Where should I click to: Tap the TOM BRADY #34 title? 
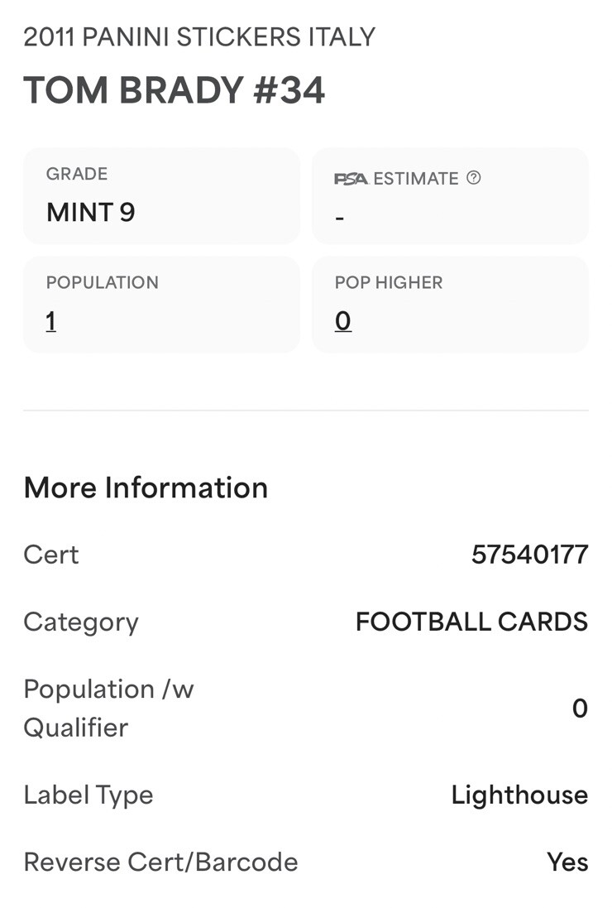(x=175, y=90)
